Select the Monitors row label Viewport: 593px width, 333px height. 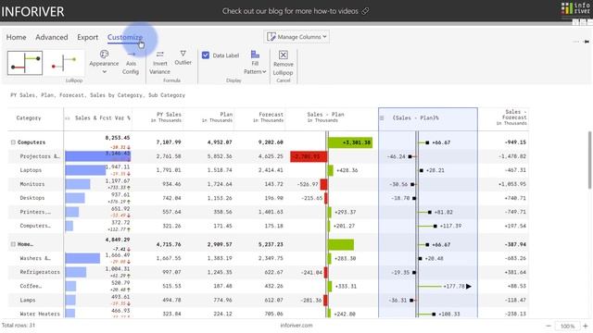click(32, 184)
